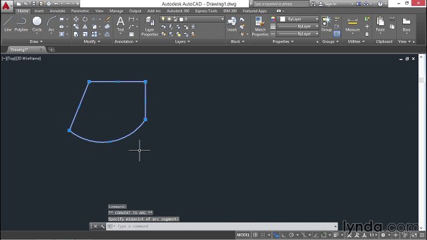Activate the Rotate tool

point(85,19)
